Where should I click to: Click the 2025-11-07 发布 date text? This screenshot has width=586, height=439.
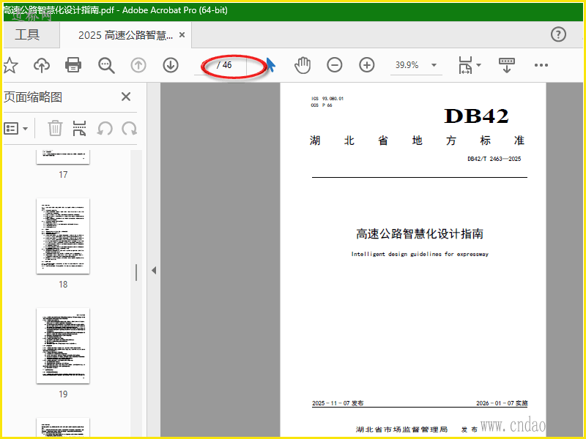[338, 403]
